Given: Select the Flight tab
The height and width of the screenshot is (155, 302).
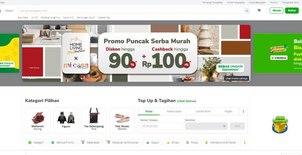Looking at the screenshot, I should click(x=228, y=111).
